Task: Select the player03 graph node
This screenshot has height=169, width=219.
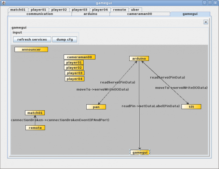Action: pos(74,73)
